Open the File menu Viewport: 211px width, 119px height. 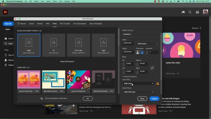[26, 1]
